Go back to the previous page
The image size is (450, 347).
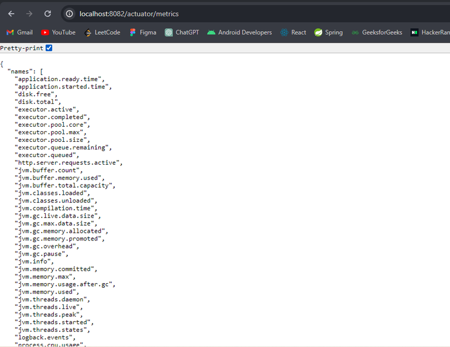coord(11,14)
